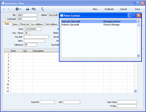Click the Pay. Terms field

click(27, 33)
